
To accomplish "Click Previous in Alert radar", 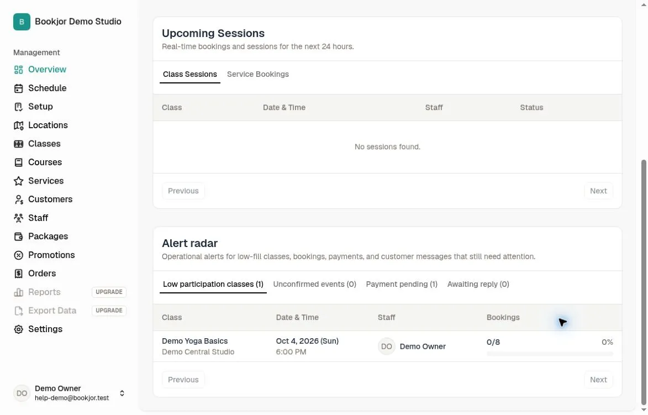I will [183, 380].
